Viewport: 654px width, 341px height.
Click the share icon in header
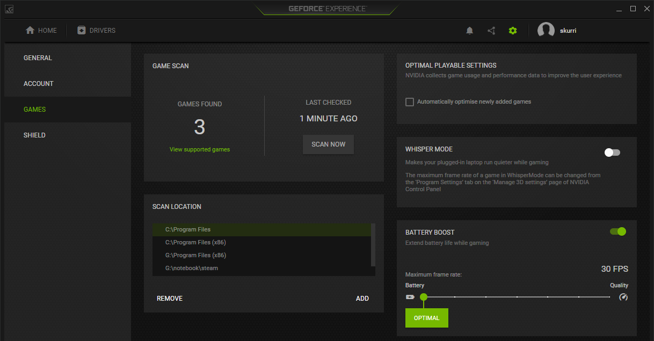point(491,31)
